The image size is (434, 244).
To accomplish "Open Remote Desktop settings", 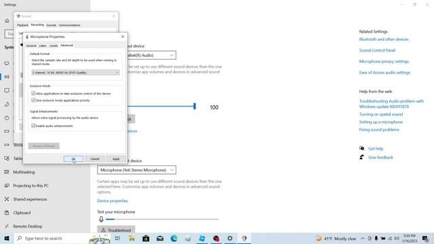I will (27, 226).
